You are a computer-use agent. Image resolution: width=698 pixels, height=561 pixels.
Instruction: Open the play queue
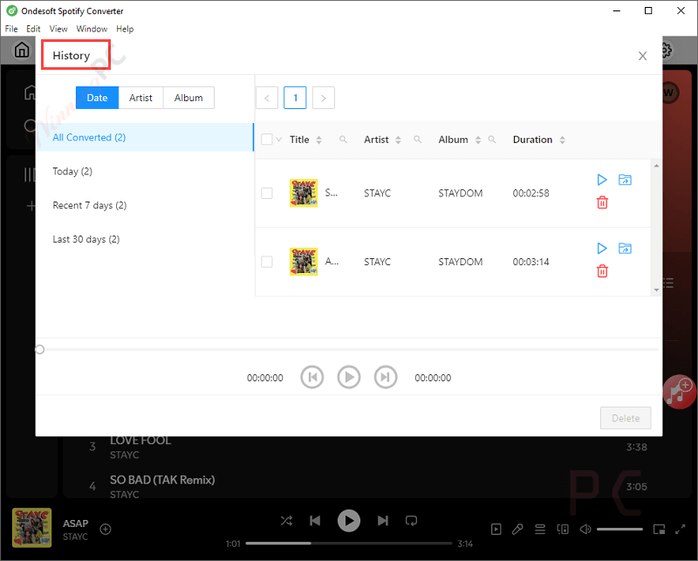coord(540,530)
